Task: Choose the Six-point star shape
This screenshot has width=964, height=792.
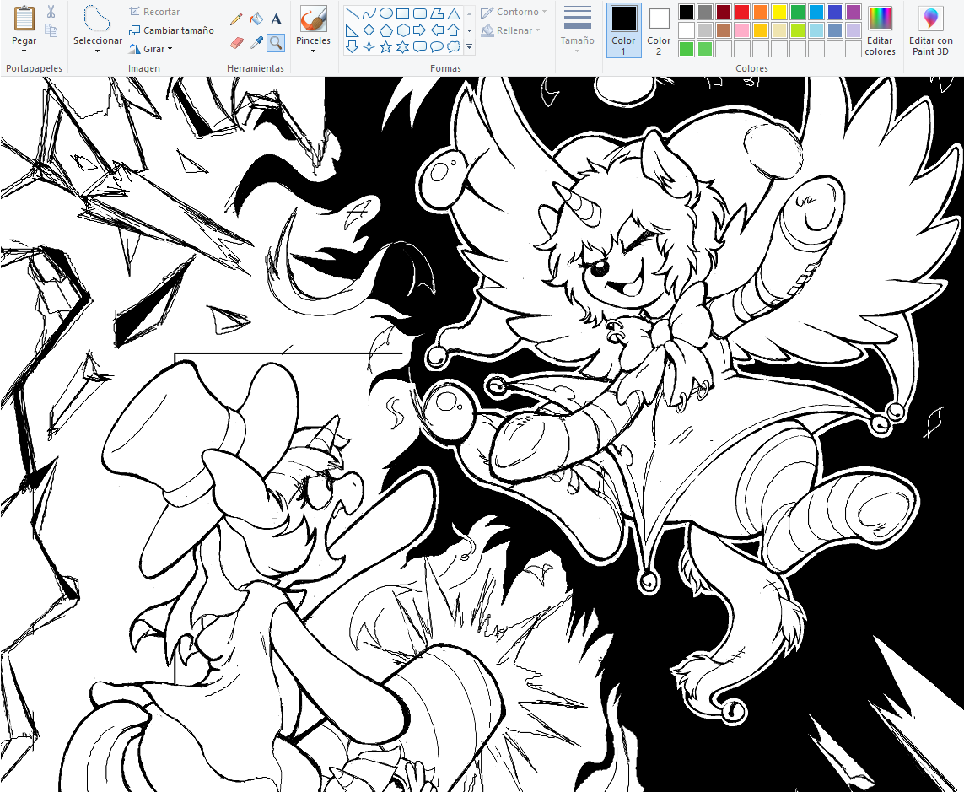Action: pyautogui.click(x=402, y=46)
